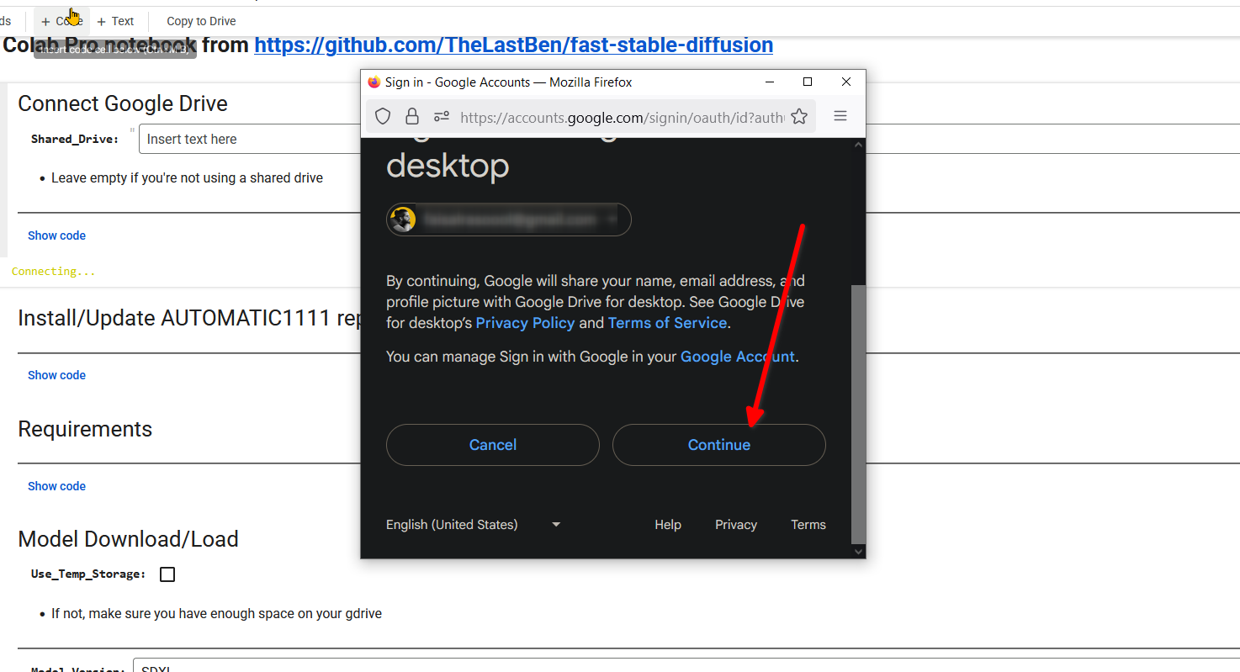This screenshot has width=1240, height=672.
Task: Click Terms in the sign-in footer
Action: click(808, 525)
